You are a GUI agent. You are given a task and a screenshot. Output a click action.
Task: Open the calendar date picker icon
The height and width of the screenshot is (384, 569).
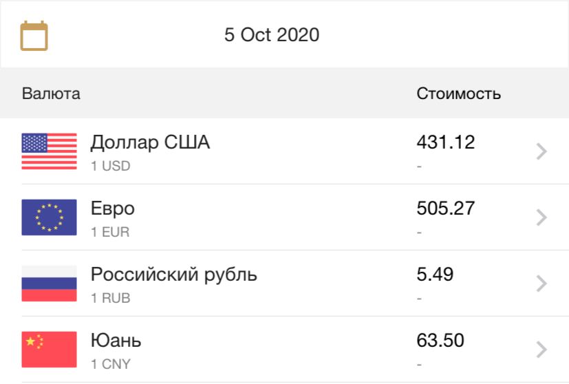34,36
